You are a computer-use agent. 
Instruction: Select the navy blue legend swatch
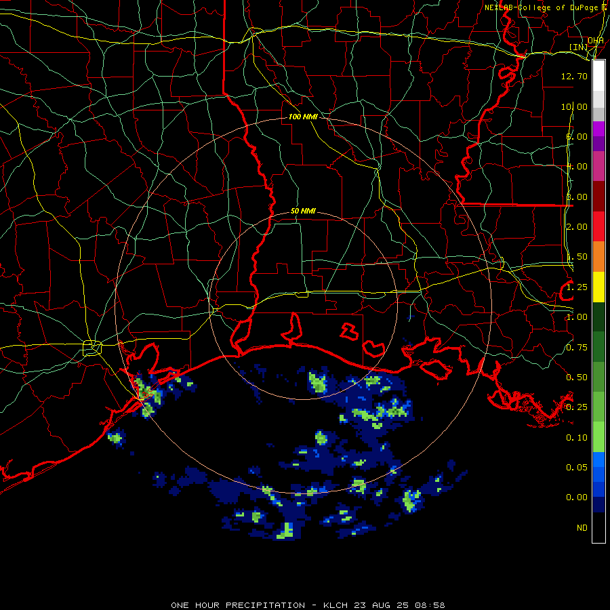tap(598, 505)
